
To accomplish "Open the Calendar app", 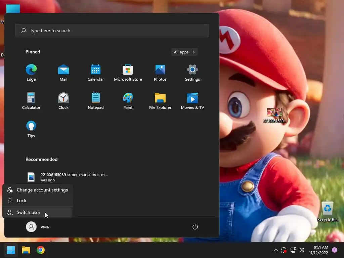I will 96,73.
